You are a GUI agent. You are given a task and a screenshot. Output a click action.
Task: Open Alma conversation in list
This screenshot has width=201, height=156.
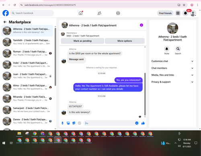(27, 87)
